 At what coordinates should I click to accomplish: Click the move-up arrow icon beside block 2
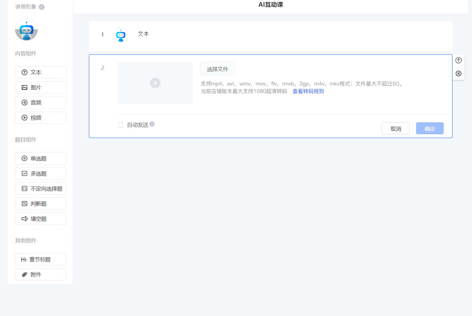(458, 60)
